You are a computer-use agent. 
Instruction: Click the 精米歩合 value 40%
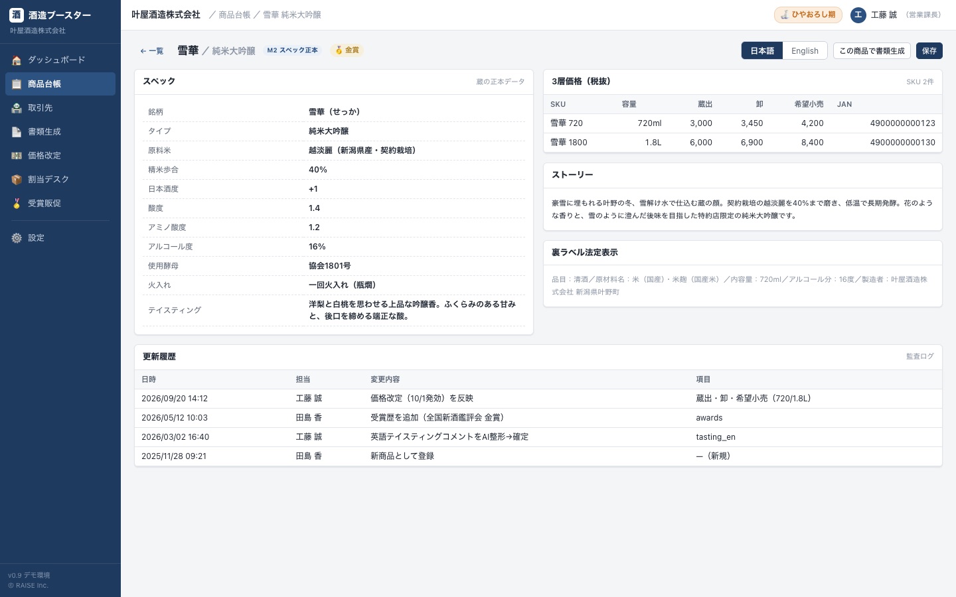point(317,170)
